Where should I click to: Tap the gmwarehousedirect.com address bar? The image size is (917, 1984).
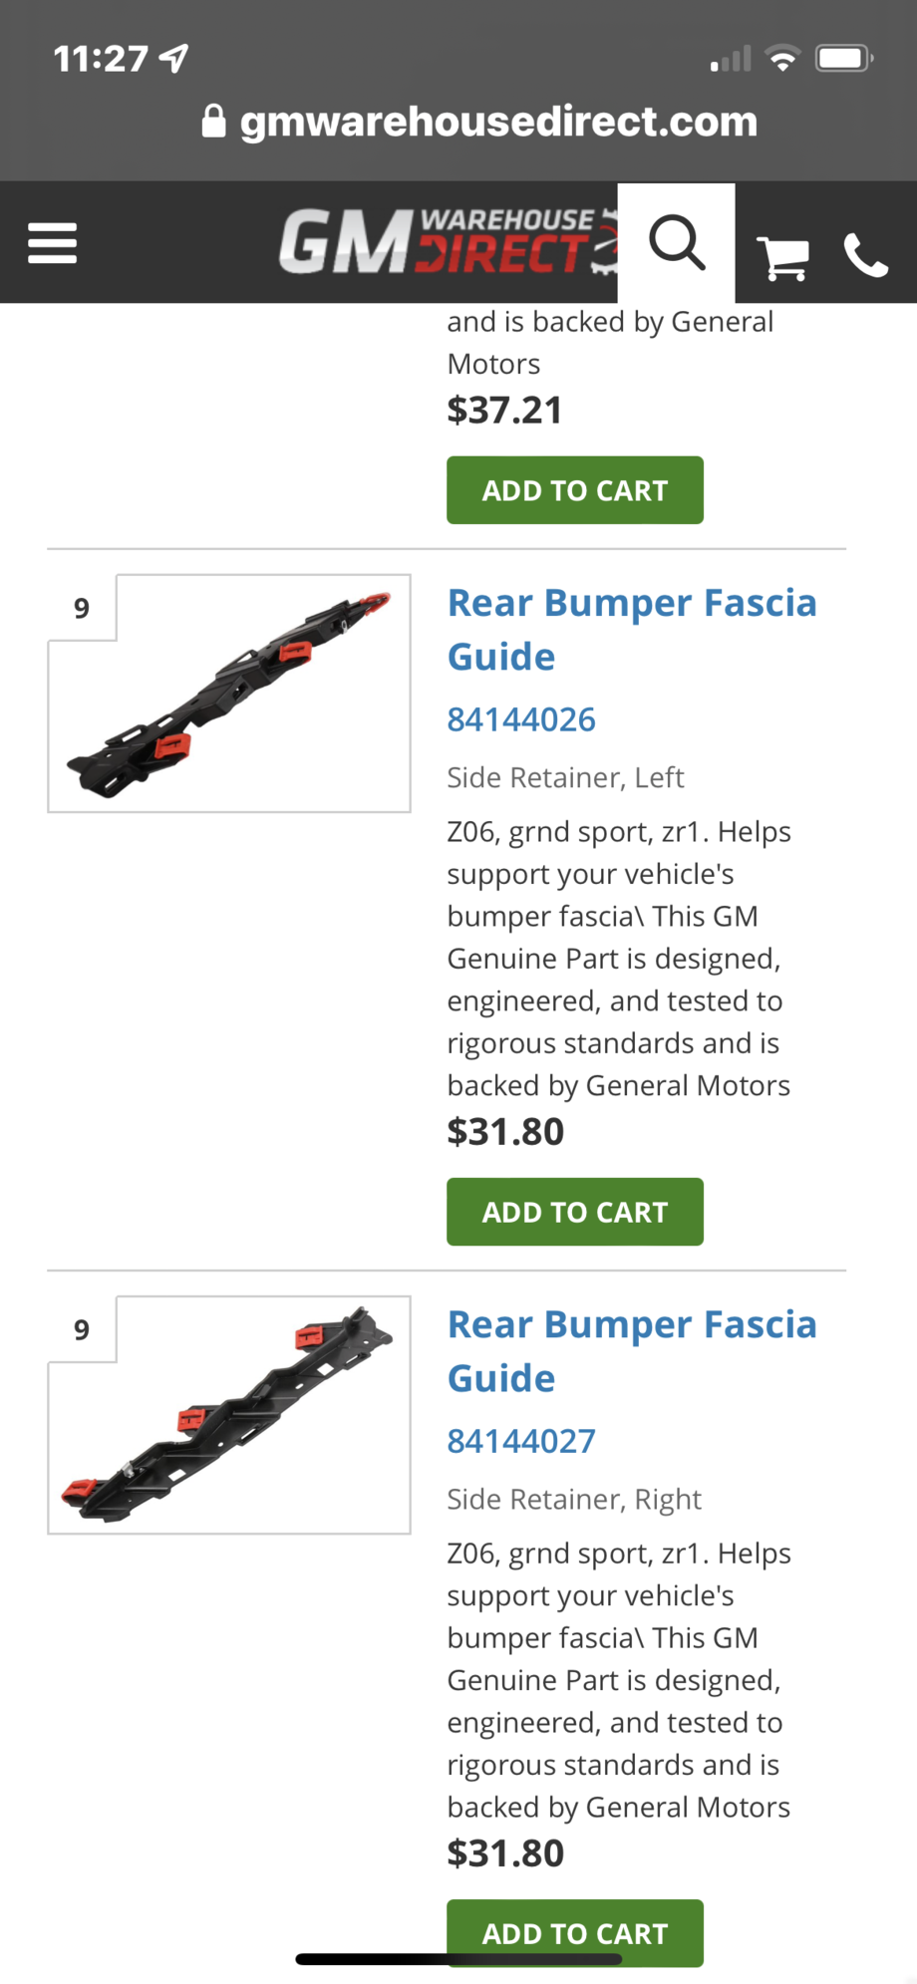point(498,122)
